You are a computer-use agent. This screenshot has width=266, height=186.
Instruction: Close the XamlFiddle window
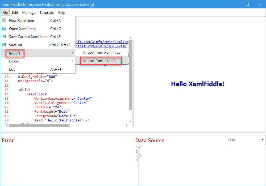[x=260, y=4]
